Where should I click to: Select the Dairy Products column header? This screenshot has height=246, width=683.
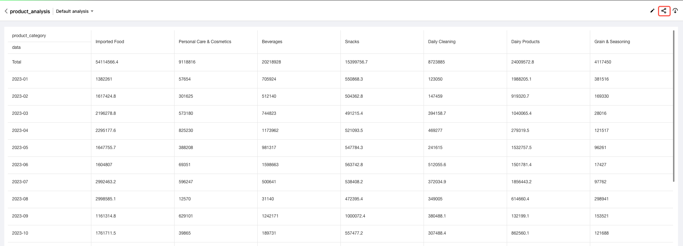[525, 42]
